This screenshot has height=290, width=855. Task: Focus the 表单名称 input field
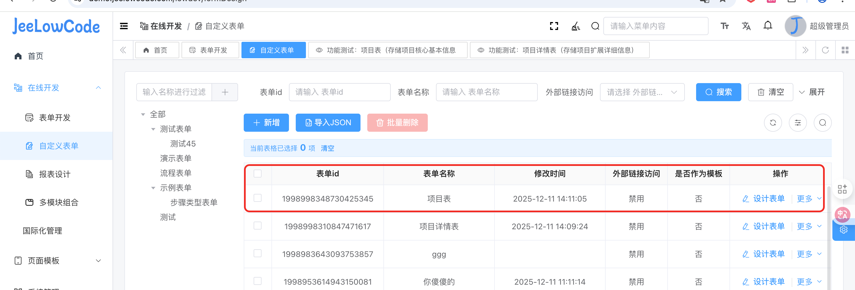[486, 92]
